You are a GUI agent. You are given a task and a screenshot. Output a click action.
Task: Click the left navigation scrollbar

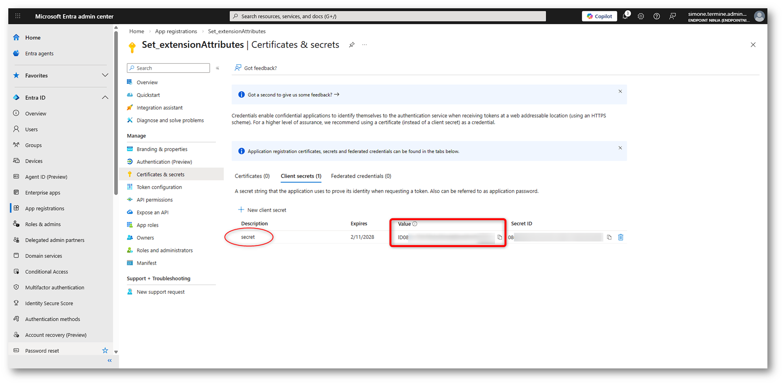(116, 113)
